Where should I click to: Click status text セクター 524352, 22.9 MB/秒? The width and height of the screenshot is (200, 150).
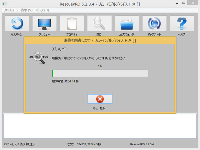point(84,144)
